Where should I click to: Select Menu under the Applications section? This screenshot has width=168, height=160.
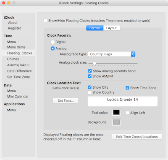tap(11, 110)
